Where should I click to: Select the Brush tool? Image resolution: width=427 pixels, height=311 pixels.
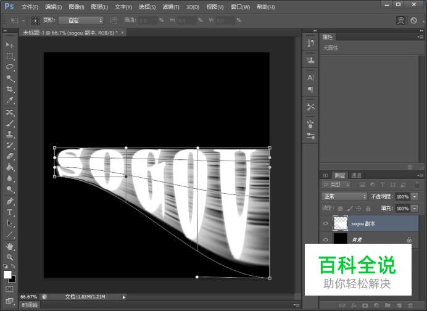tap(10, 123)
